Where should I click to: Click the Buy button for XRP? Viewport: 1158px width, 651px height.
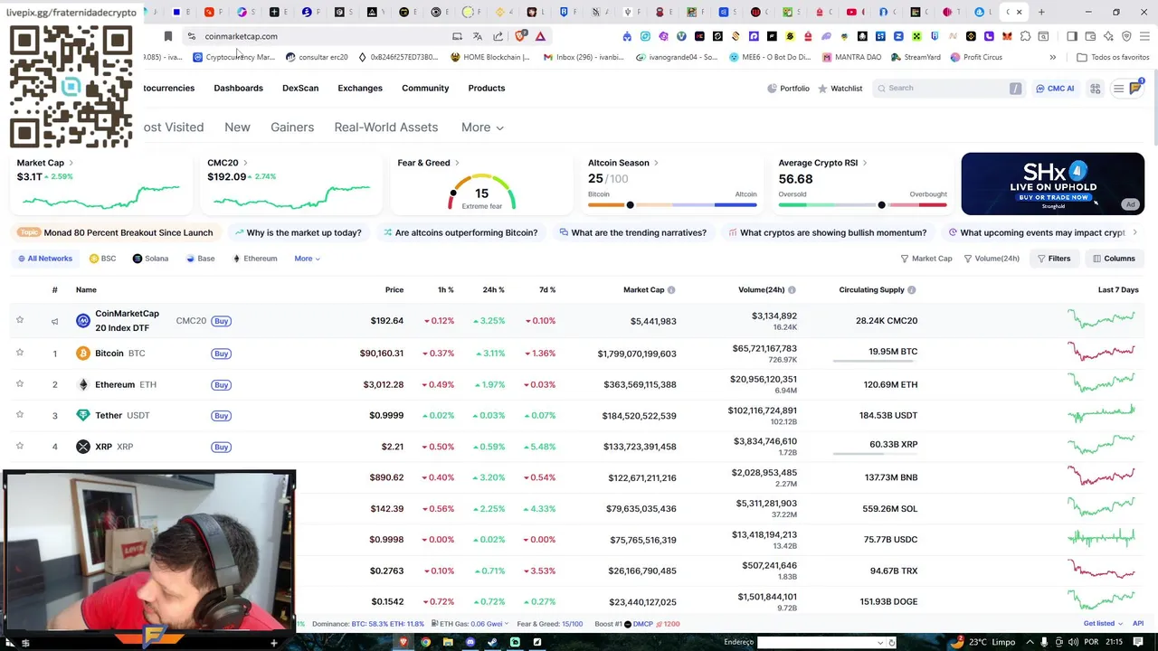[x=221, y=447]
